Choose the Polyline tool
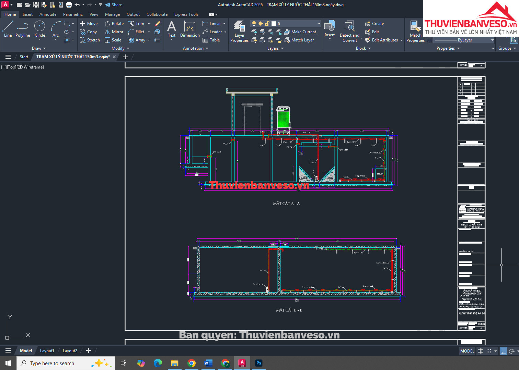The height and width of the screenshot is (370, 519). point(23,29)
